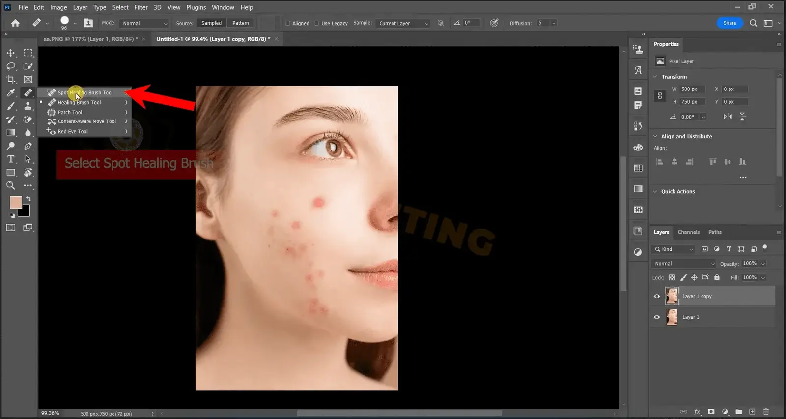Open the search magnifier near Share
786x419 pixels.
pos(753,23)
